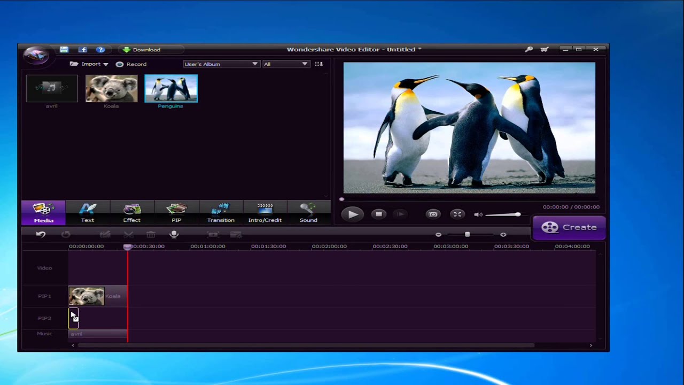Switch to the Sound tab
This screenshot has width=684, height=385.
pos(308,212)
